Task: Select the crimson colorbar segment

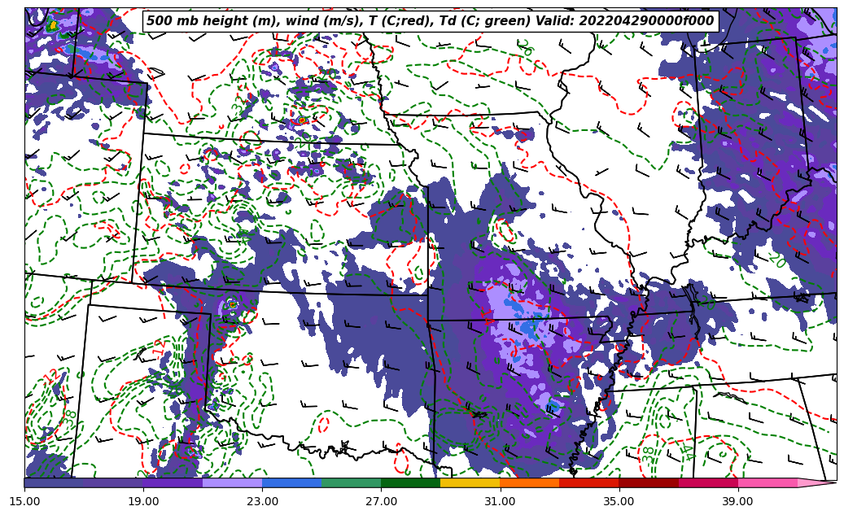Action: pyautogui.click(x=707, y=482)
